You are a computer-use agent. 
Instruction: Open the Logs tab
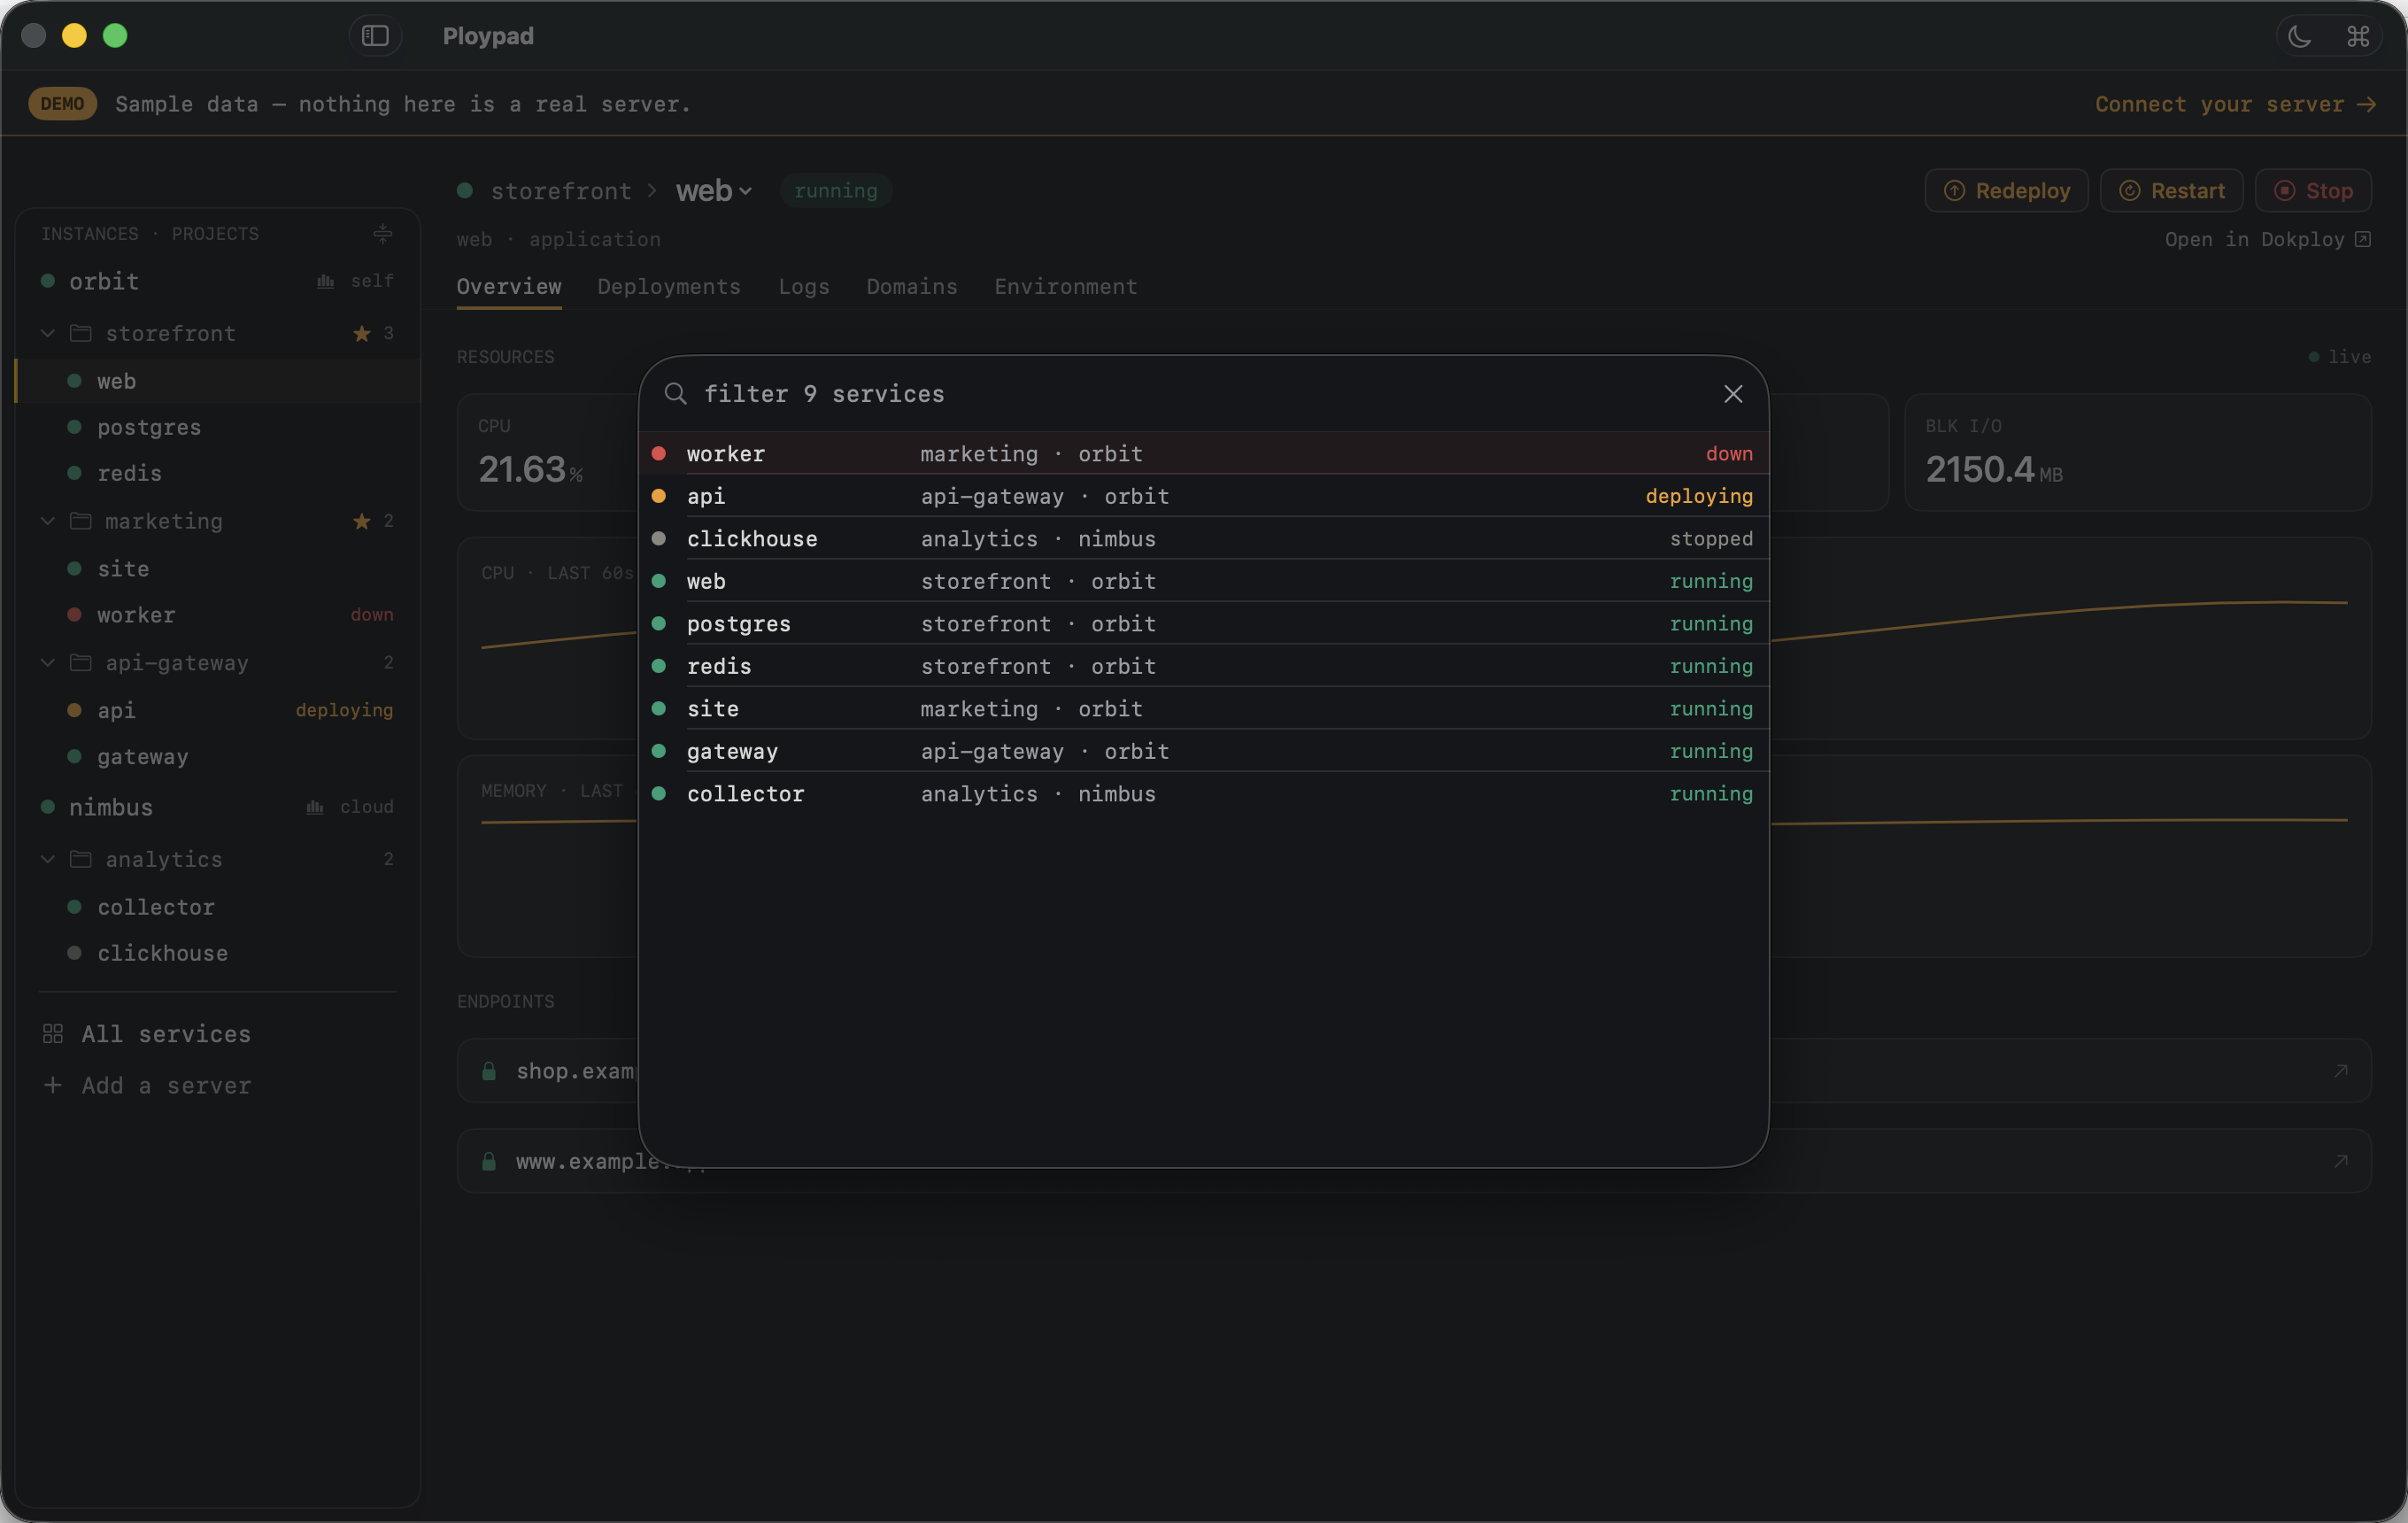coord(804,287)
